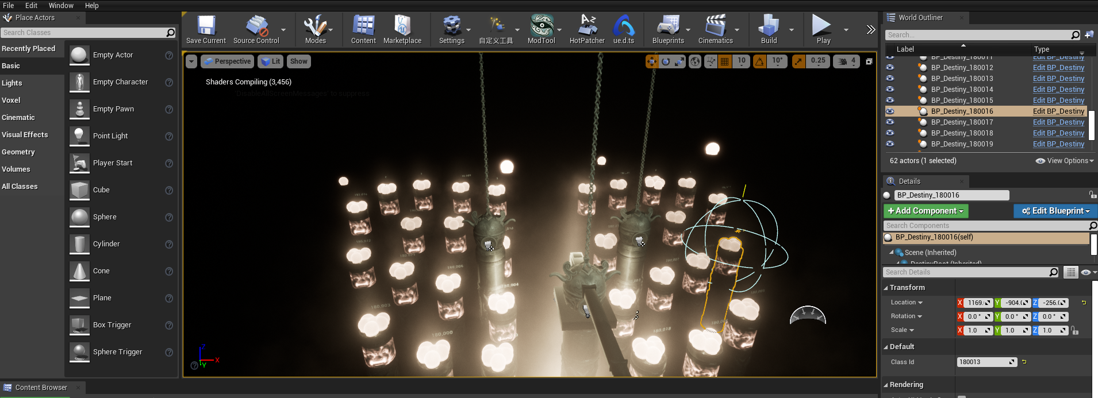The width and height of the screenshot is (1098, 398).
Task: Launch HotPatcher from the toolbar
Action: pyautogui.click(x=587, y=30)
